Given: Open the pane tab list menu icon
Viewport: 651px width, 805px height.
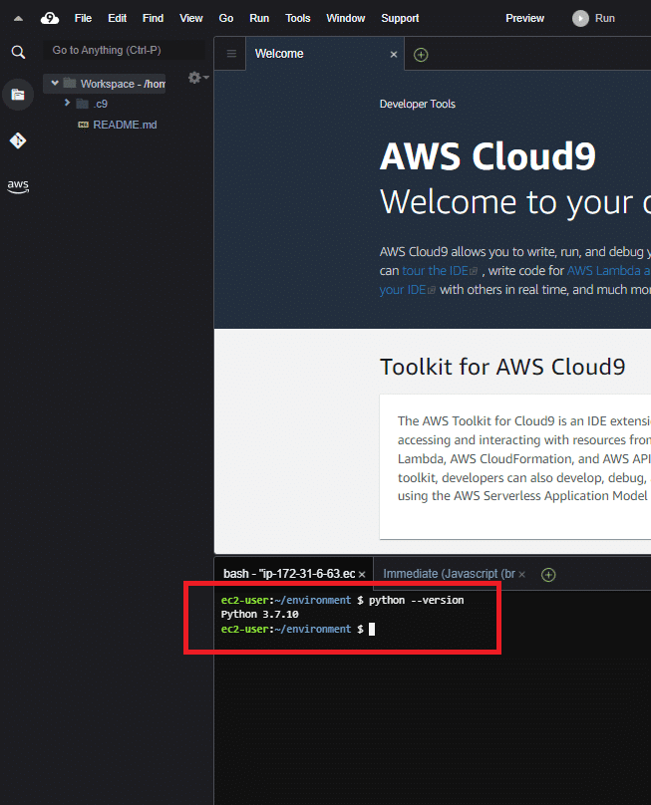Looking at the screenshot, I should pos(231,54).
